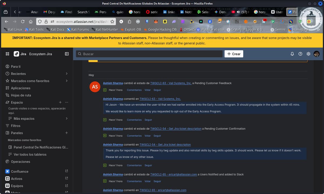The width and height of the screenshot is (324, 194).
Task: Click Ashish Sharma's orange AS avatar
Action: pos(95,87)
